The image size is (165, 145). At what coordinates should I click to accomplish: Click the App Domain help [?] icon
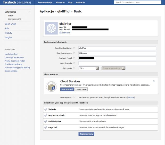74,63
